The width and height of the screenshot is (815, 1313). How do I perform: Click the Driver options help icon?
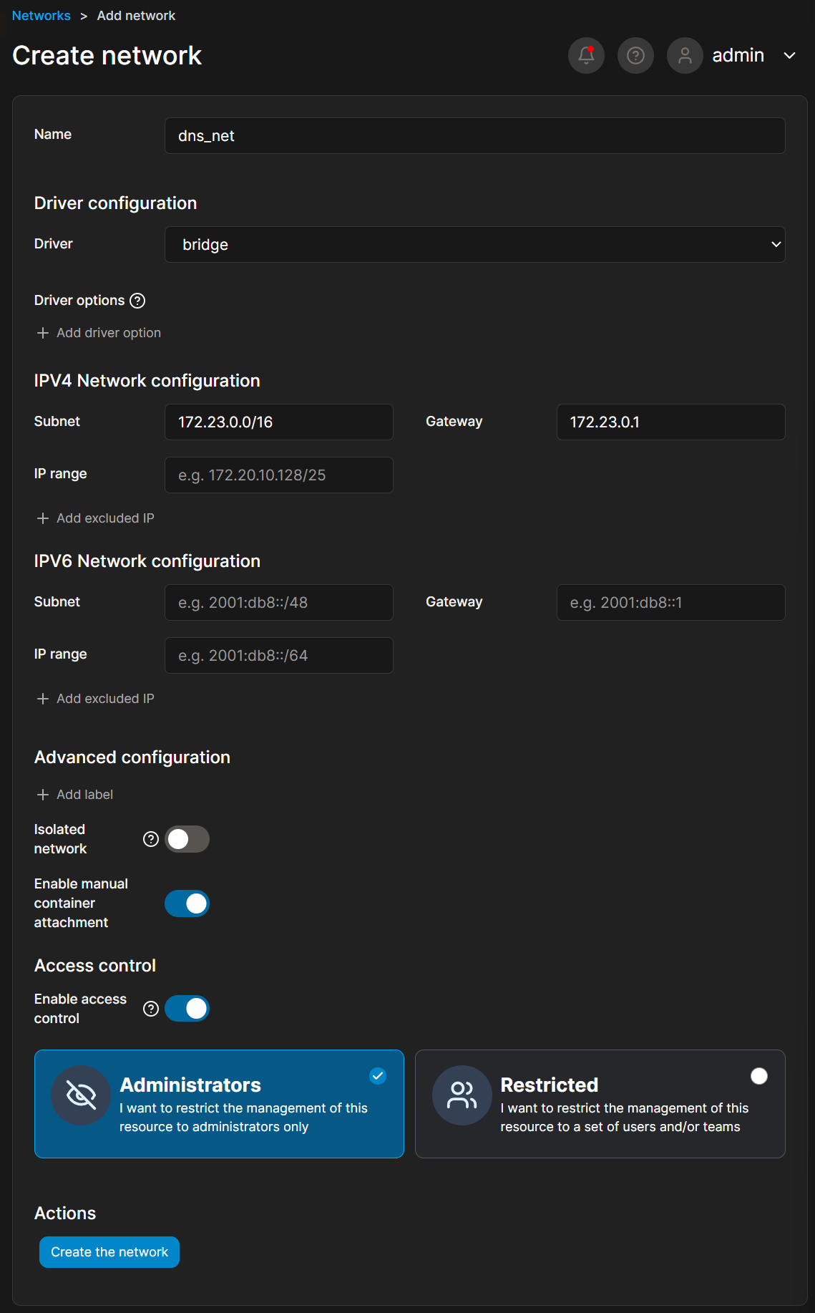coord(137,301)
